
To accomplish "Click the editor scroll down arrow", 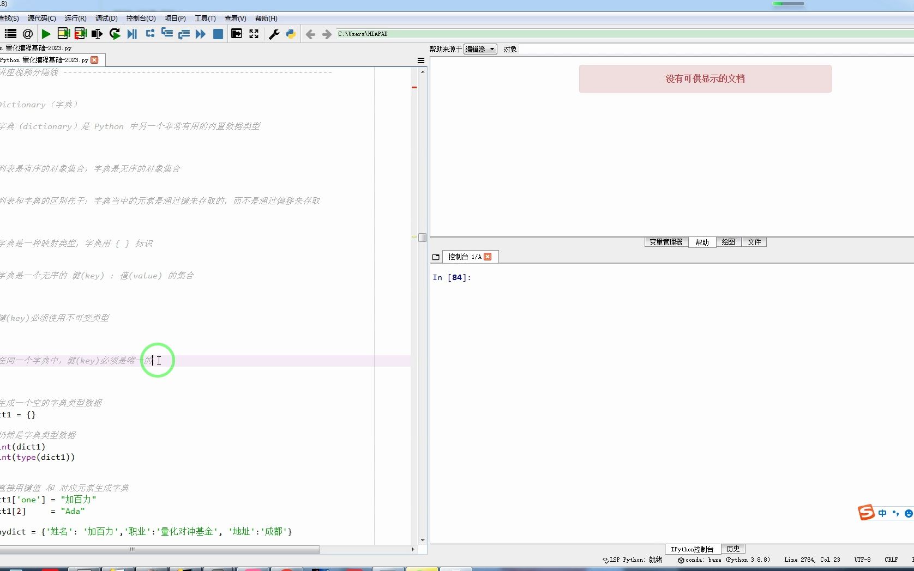I will click(x=423, y=540).
